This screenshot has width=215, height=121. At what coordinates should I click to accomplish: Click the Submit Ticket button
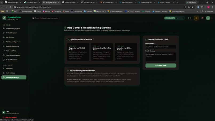[x=161, y=66]
